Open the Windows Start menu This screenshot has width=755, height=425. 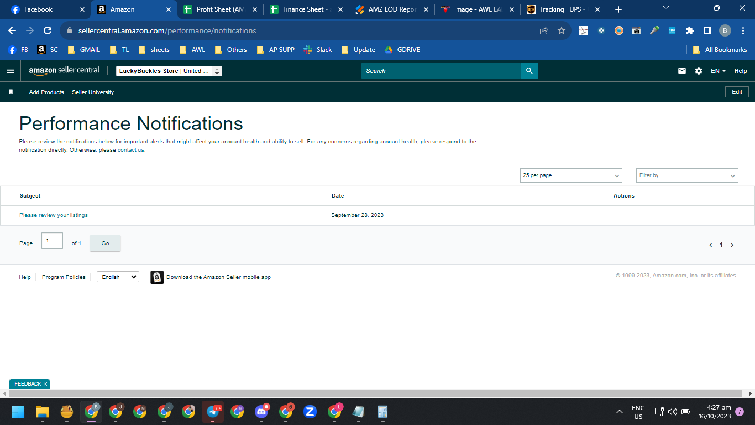click(x=18, y=412)
